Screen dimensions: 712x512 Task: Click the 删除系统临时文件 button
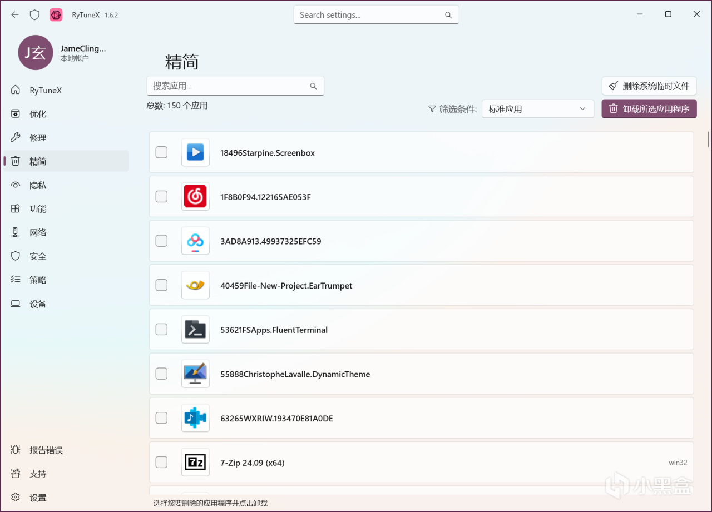point(649,86)
